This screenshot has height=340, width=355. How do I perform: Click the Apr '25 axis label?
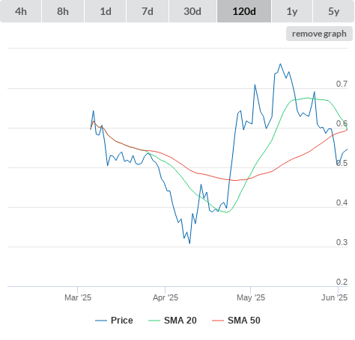click(166, 297)
